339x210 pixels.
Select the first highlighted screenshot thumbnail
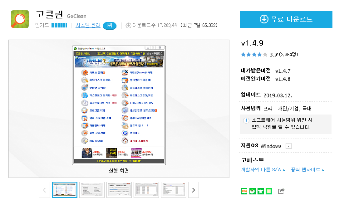(64, 190)
